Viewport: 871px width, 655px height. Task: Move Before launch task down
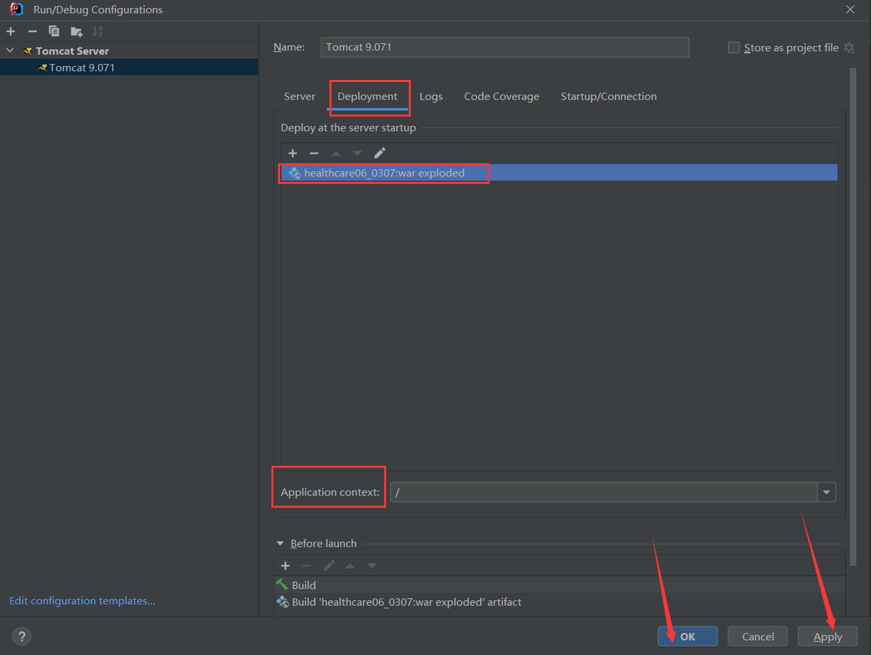point(372,566)
